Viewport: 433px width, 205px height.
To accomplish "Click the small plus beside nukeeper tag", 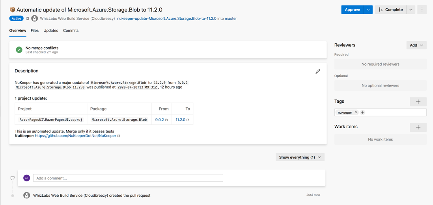I will [x=362, y=113].
